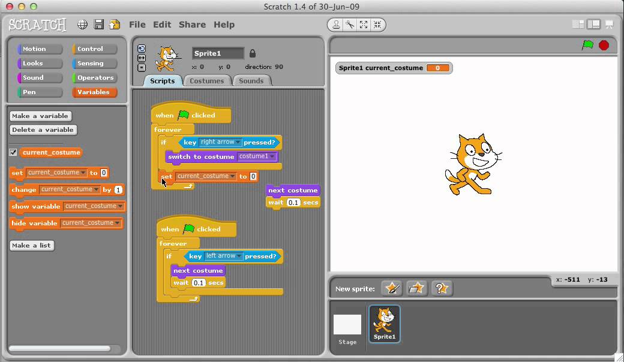The width and height of the screenshot is (624, 362).
Task: Switch to the Scripts tab
Action: click(x=163, y=81)
